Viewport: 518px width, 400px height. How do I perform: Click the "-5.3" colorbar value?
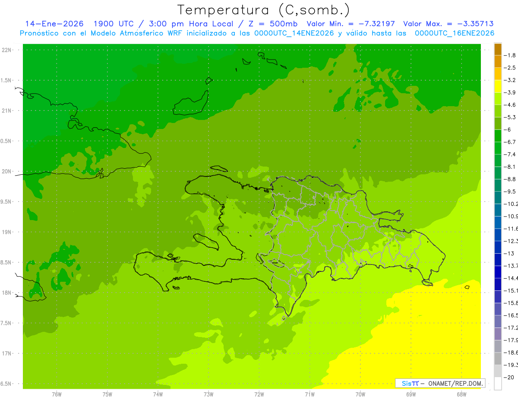(x=510, y=117)
